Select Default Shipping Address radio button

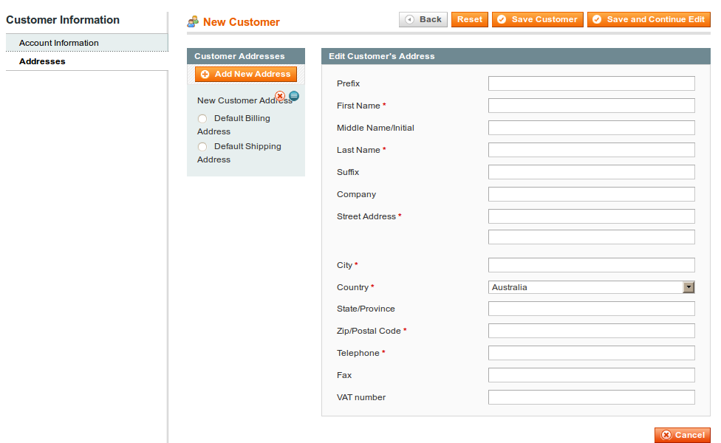tap(202, 147)
